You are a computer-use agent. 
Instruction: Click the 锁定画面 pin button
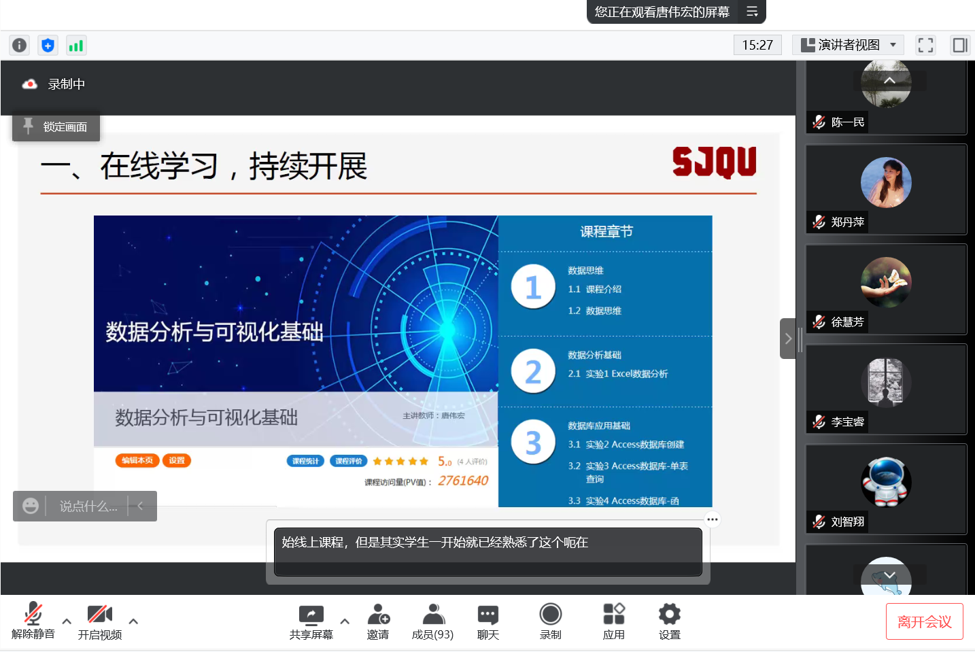pos(56,127)
